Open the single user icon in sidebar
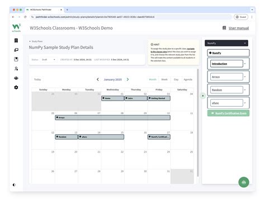 tap(16, 69)
